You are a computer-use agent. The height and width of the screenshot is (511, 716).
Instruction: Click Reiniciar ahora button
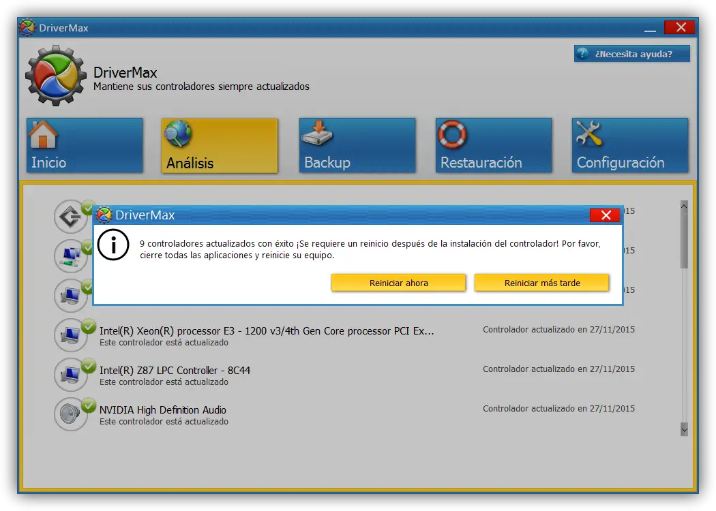tap(398, 283)
